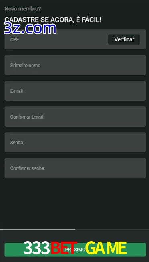Select the Primeiro nome text field

[x=75, y=65]
